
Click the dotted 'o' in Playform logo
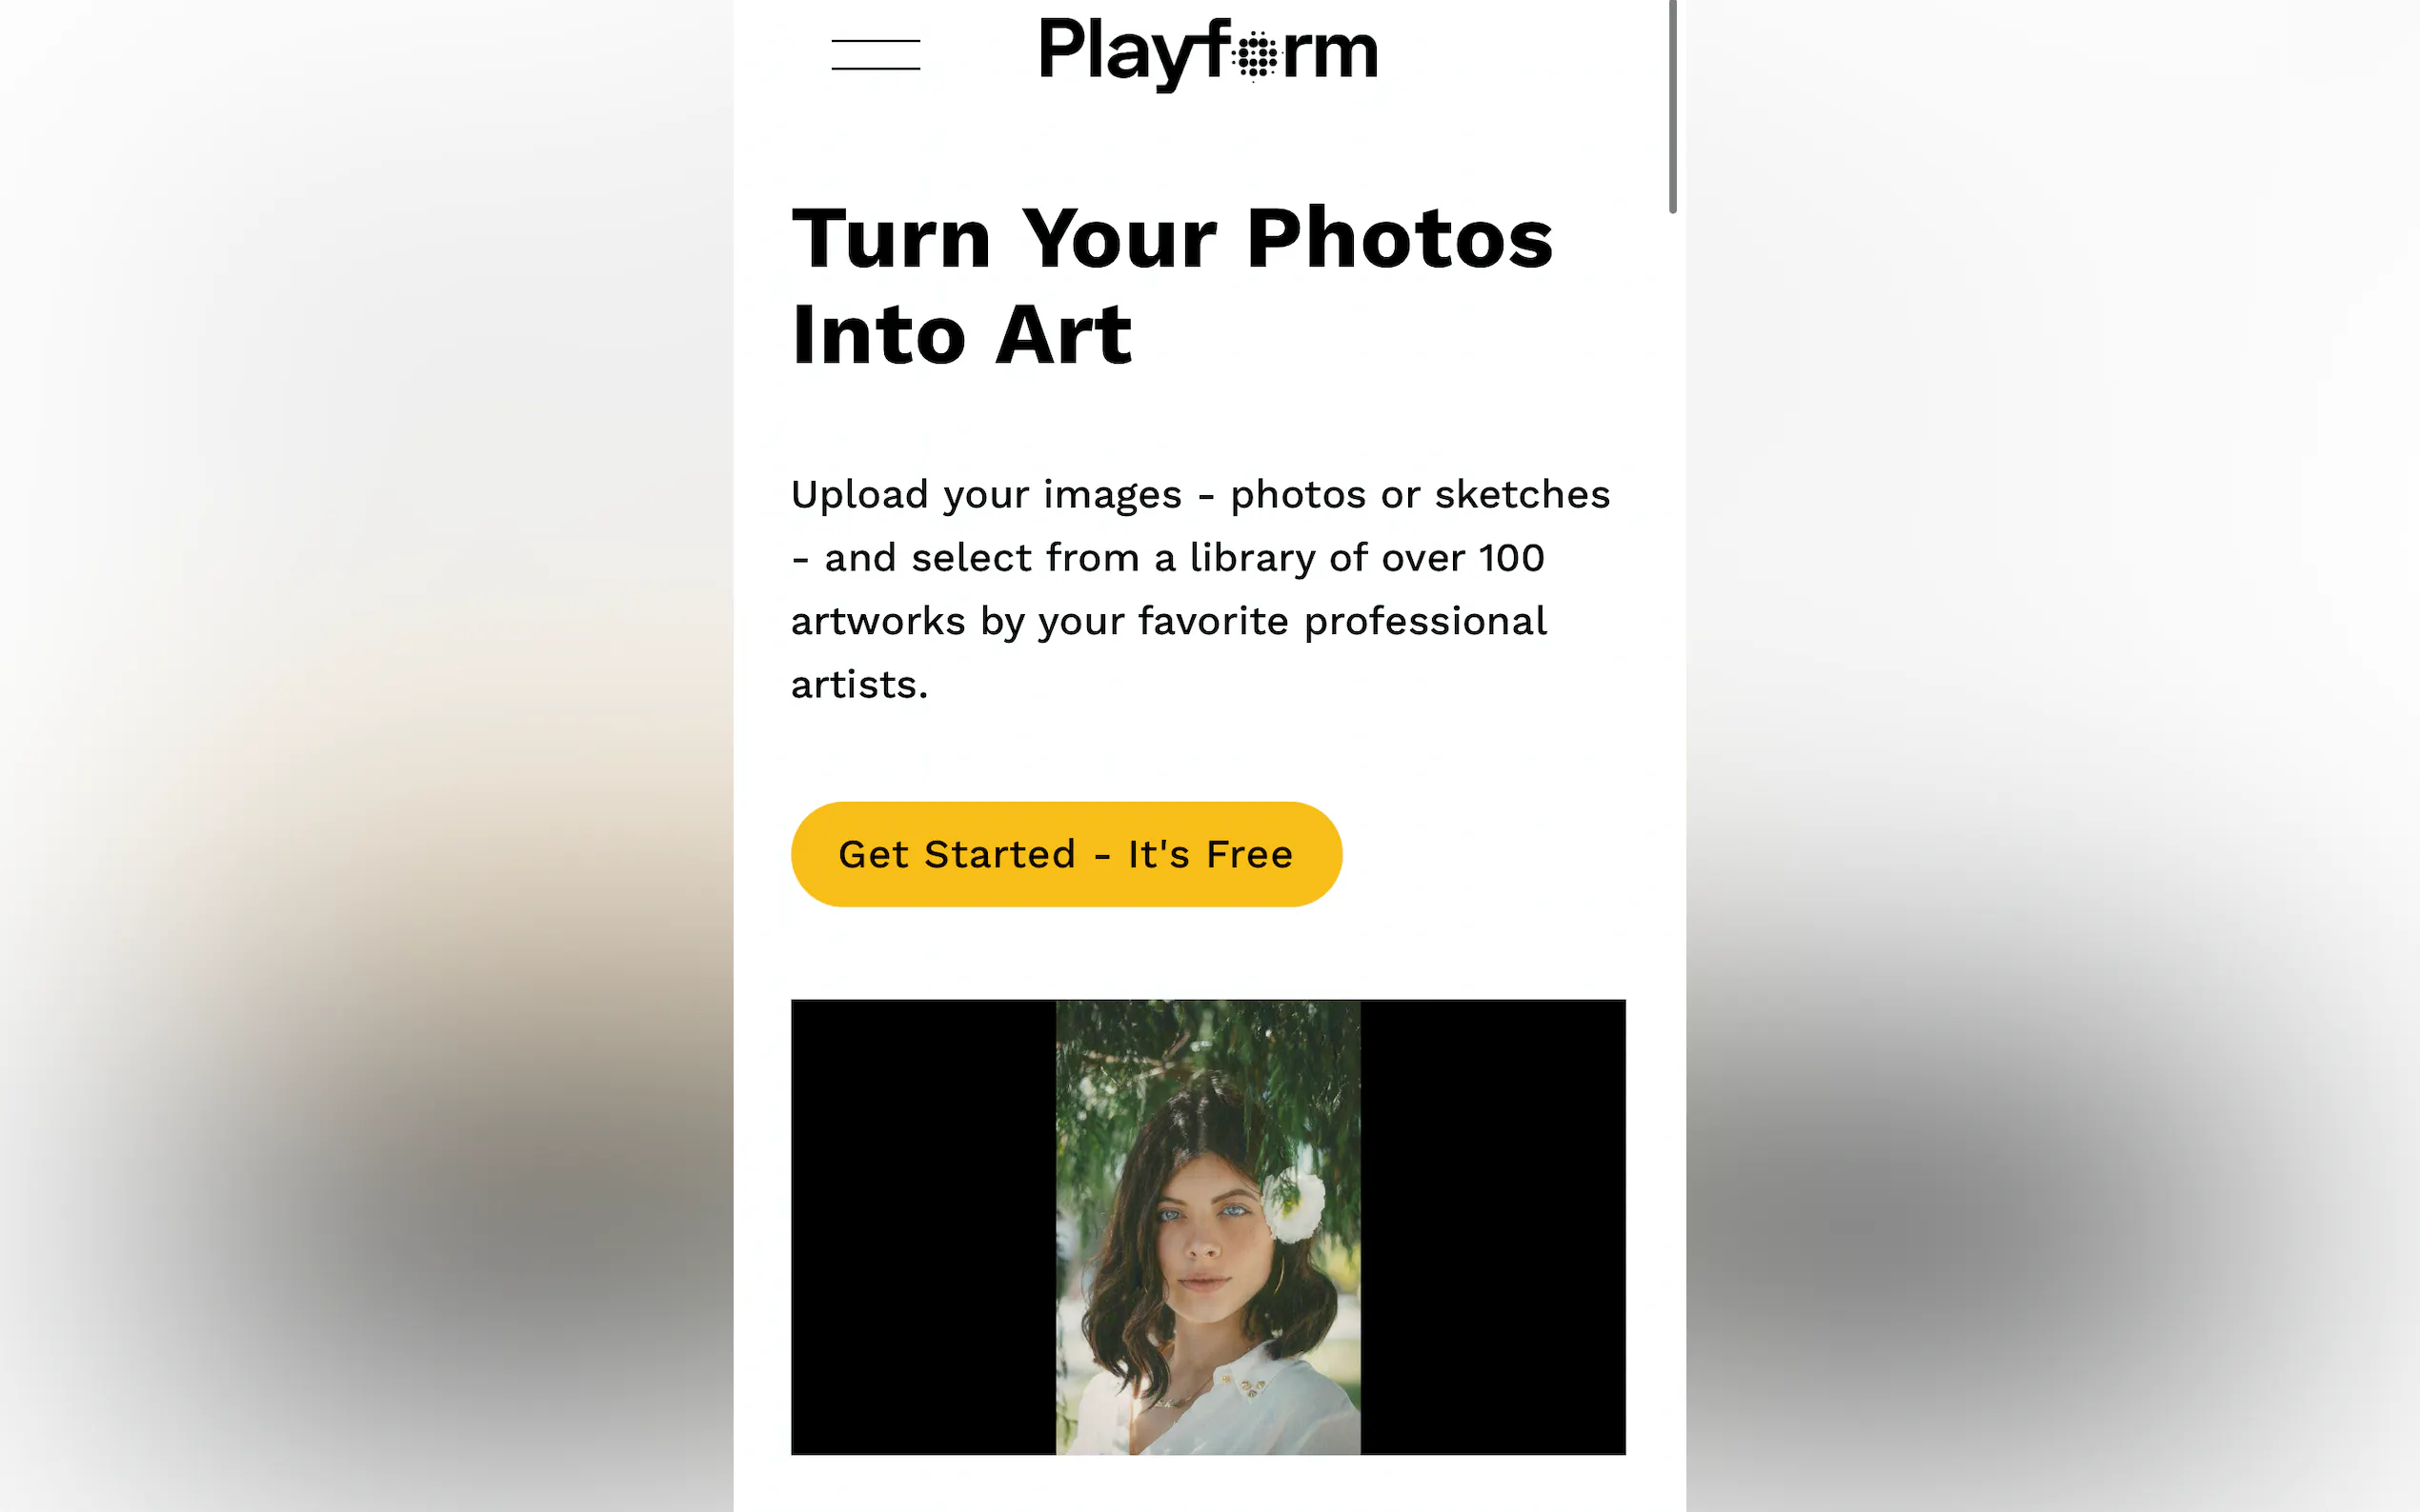[1257, 55]
